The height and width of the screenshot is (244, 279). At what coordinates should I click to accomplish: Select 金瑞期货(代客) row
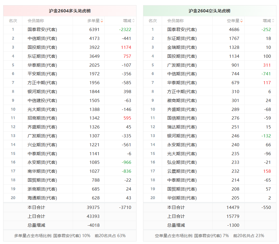tap(209, 47)
